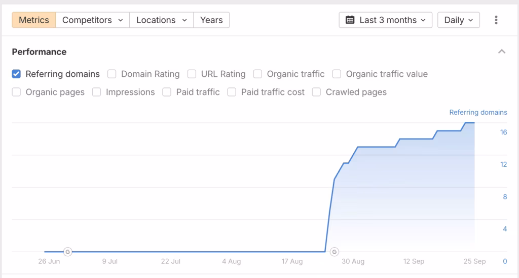Turn on the Impressions checkbox
The image size is (519, 278).
click(x=96, y=92)
